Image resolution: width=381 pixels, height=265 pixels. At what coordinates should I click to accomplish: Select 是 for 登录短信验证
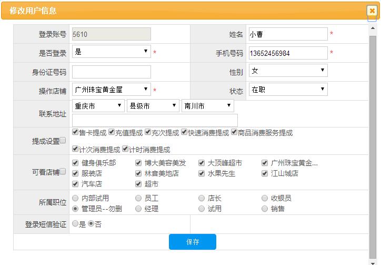[75, 224]
